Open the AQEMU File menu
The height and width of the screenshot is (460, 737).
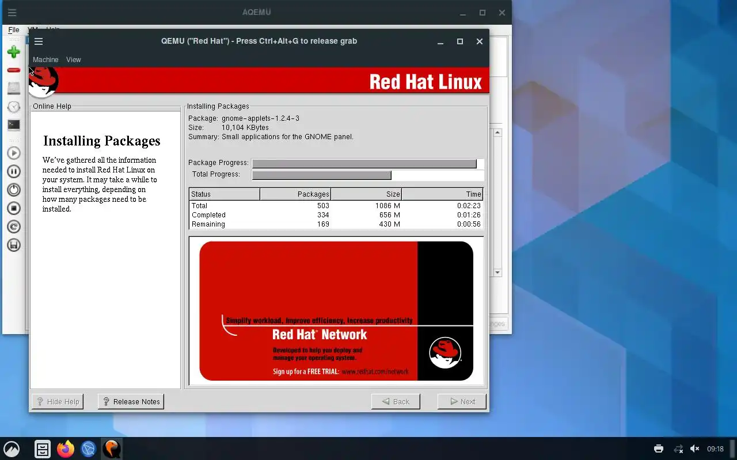click(x=14, y=29)
